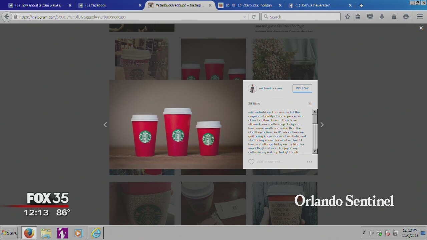Viewport: 427px width, 240px height.
Task: Show next Instagram post with right chevron
Action: tap(322, 125)
